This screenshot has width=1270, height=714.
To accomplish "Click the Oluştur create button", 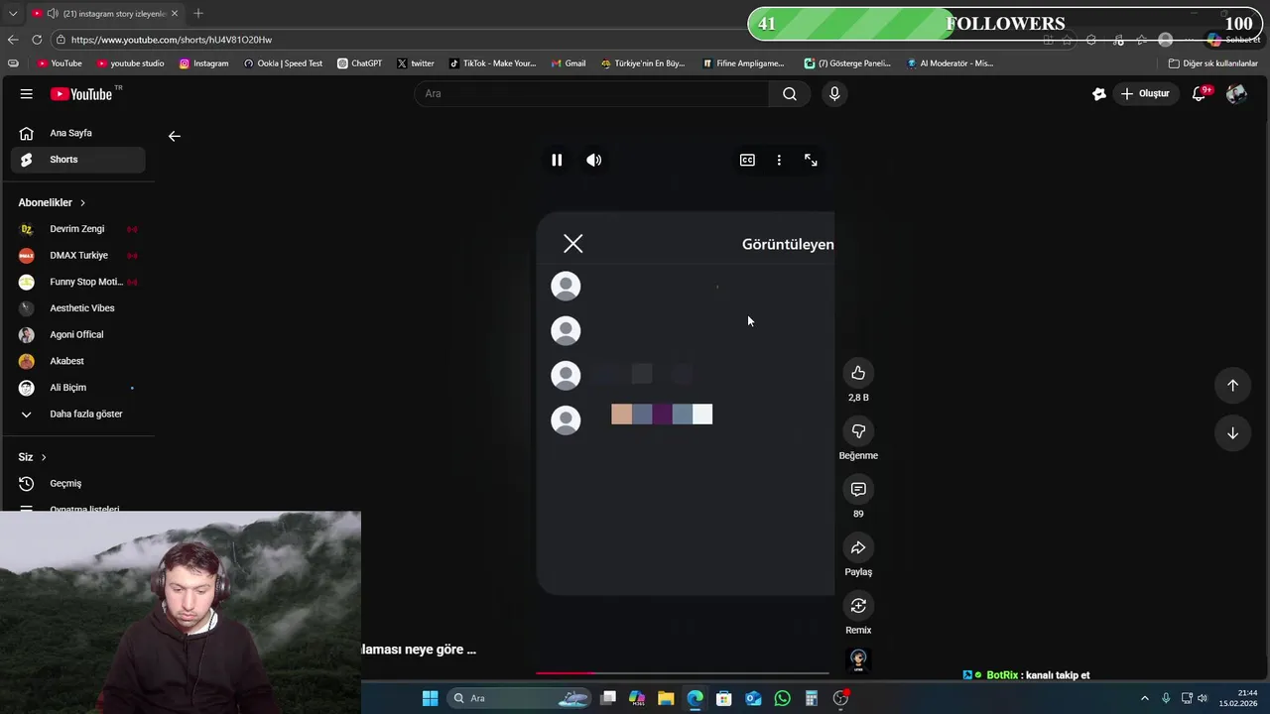I will (x=1144, y=93).
